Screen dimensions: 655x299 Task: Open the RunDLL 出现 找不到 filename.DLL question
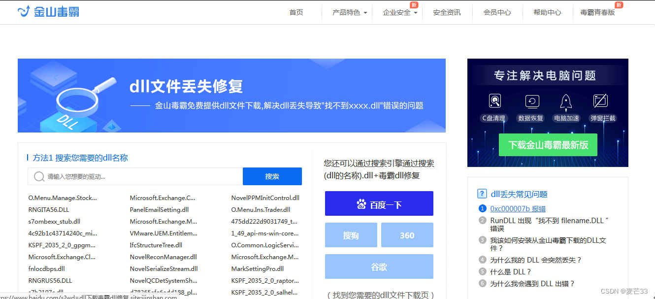[550, 224]
